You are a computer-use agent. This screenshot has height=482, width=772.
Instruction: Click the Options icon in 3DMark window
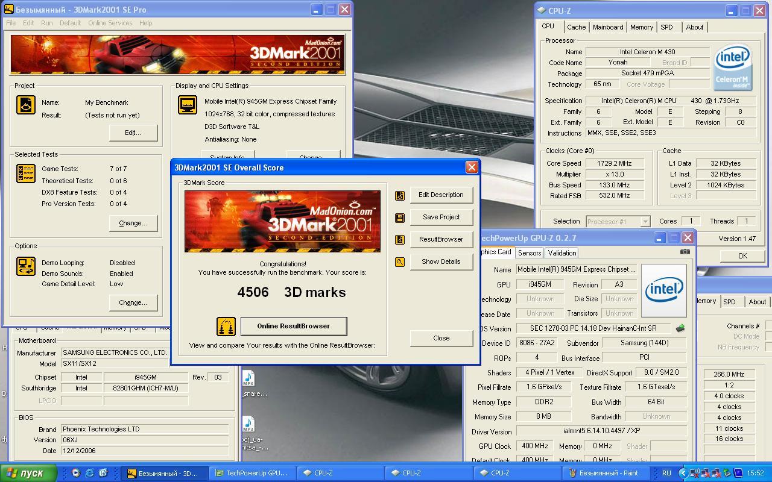[x=26, y=266]
